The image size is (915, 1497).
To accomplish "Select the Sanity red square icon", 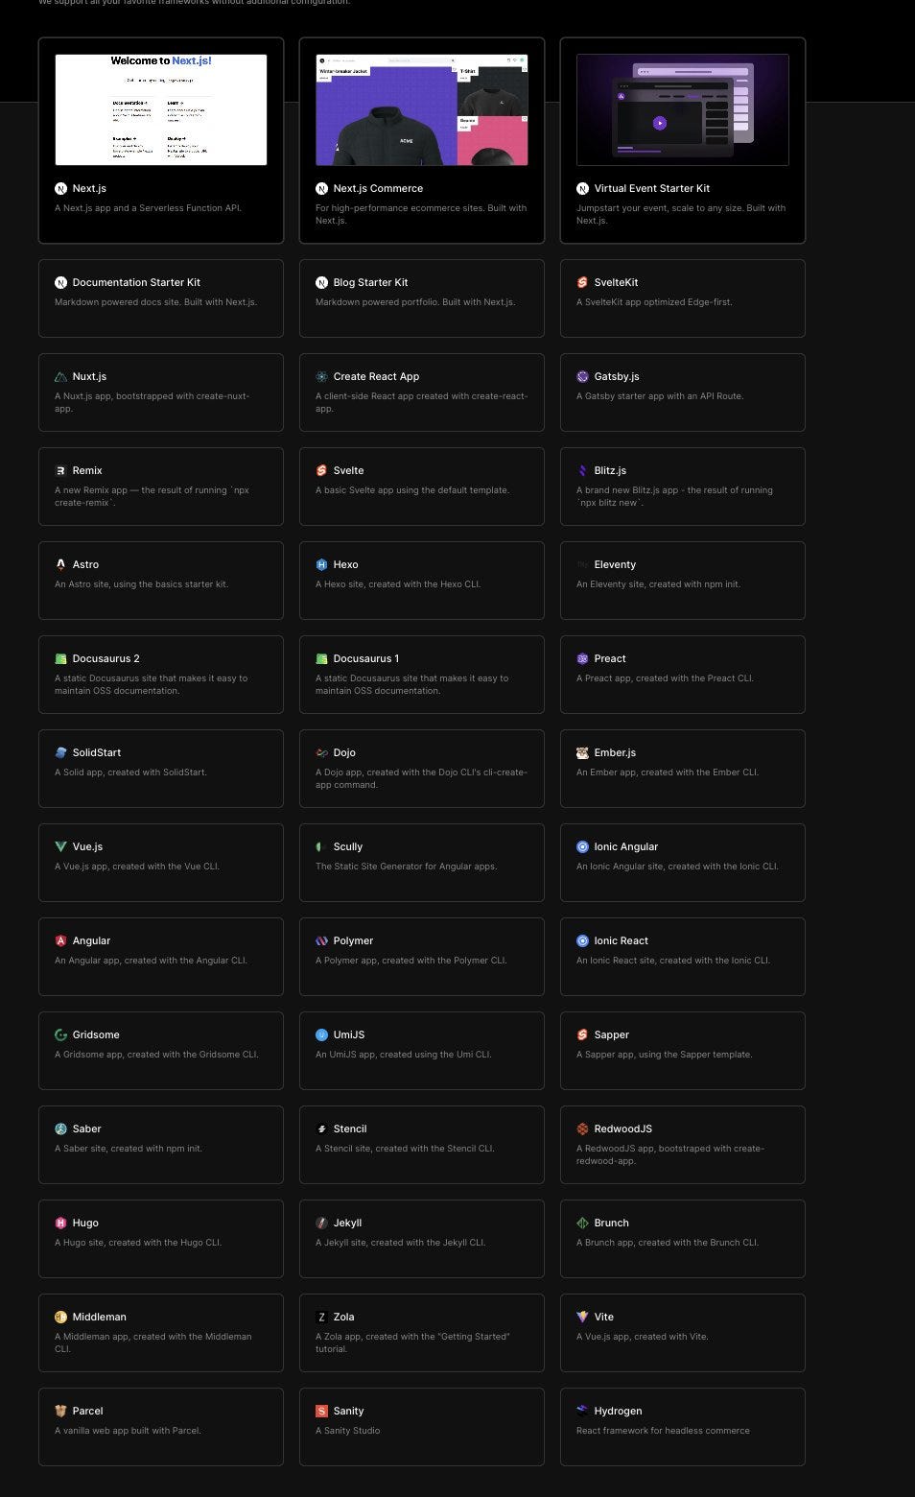I will [321, 1411].
